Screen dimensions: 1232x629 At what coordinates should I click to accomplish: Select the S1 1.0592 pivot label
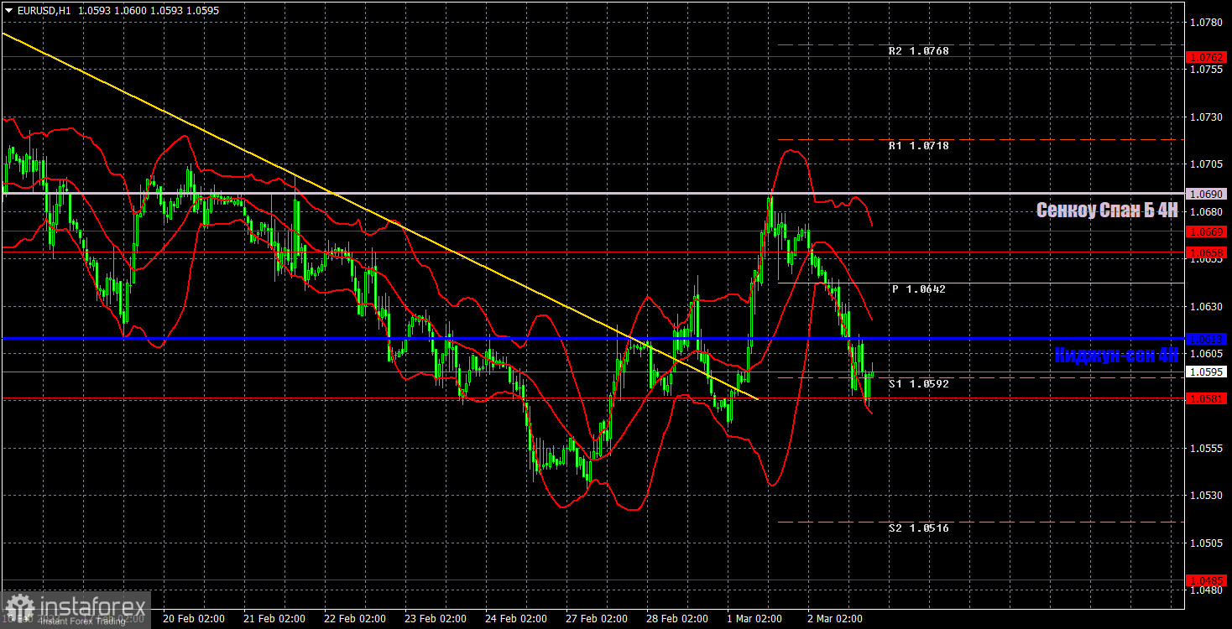920,384
